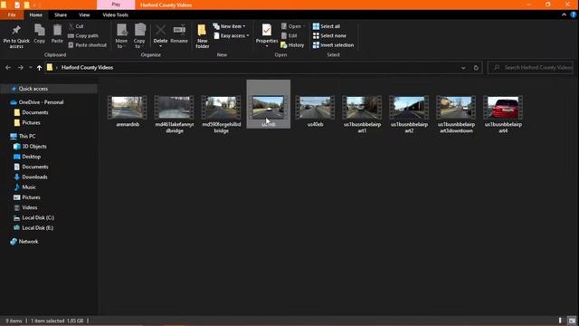Click Select all
The image size is (579, 326).
pos(327,26)
